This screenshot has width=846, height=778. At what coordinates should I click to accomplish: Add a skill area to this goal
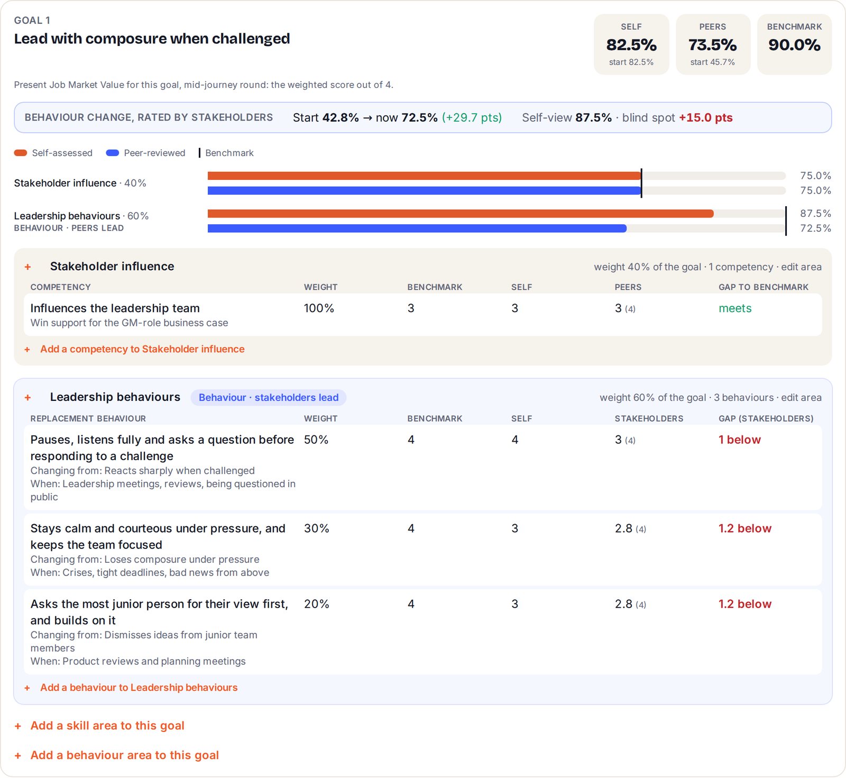click(107, 726)
